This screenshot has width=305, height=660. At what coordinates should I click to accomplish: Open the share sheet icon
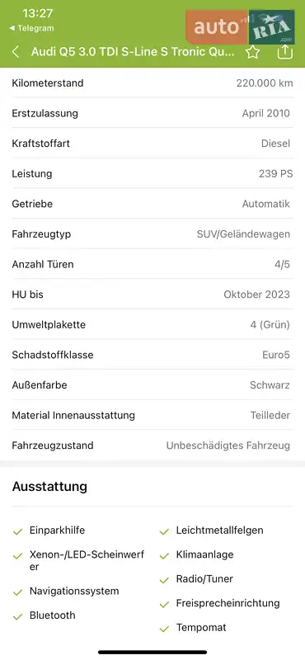point(285,51)
